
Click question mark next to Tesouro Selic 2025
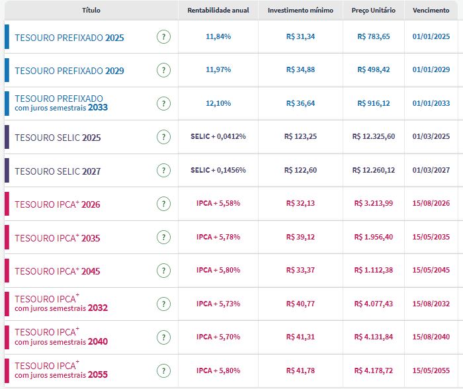point(163,137)
